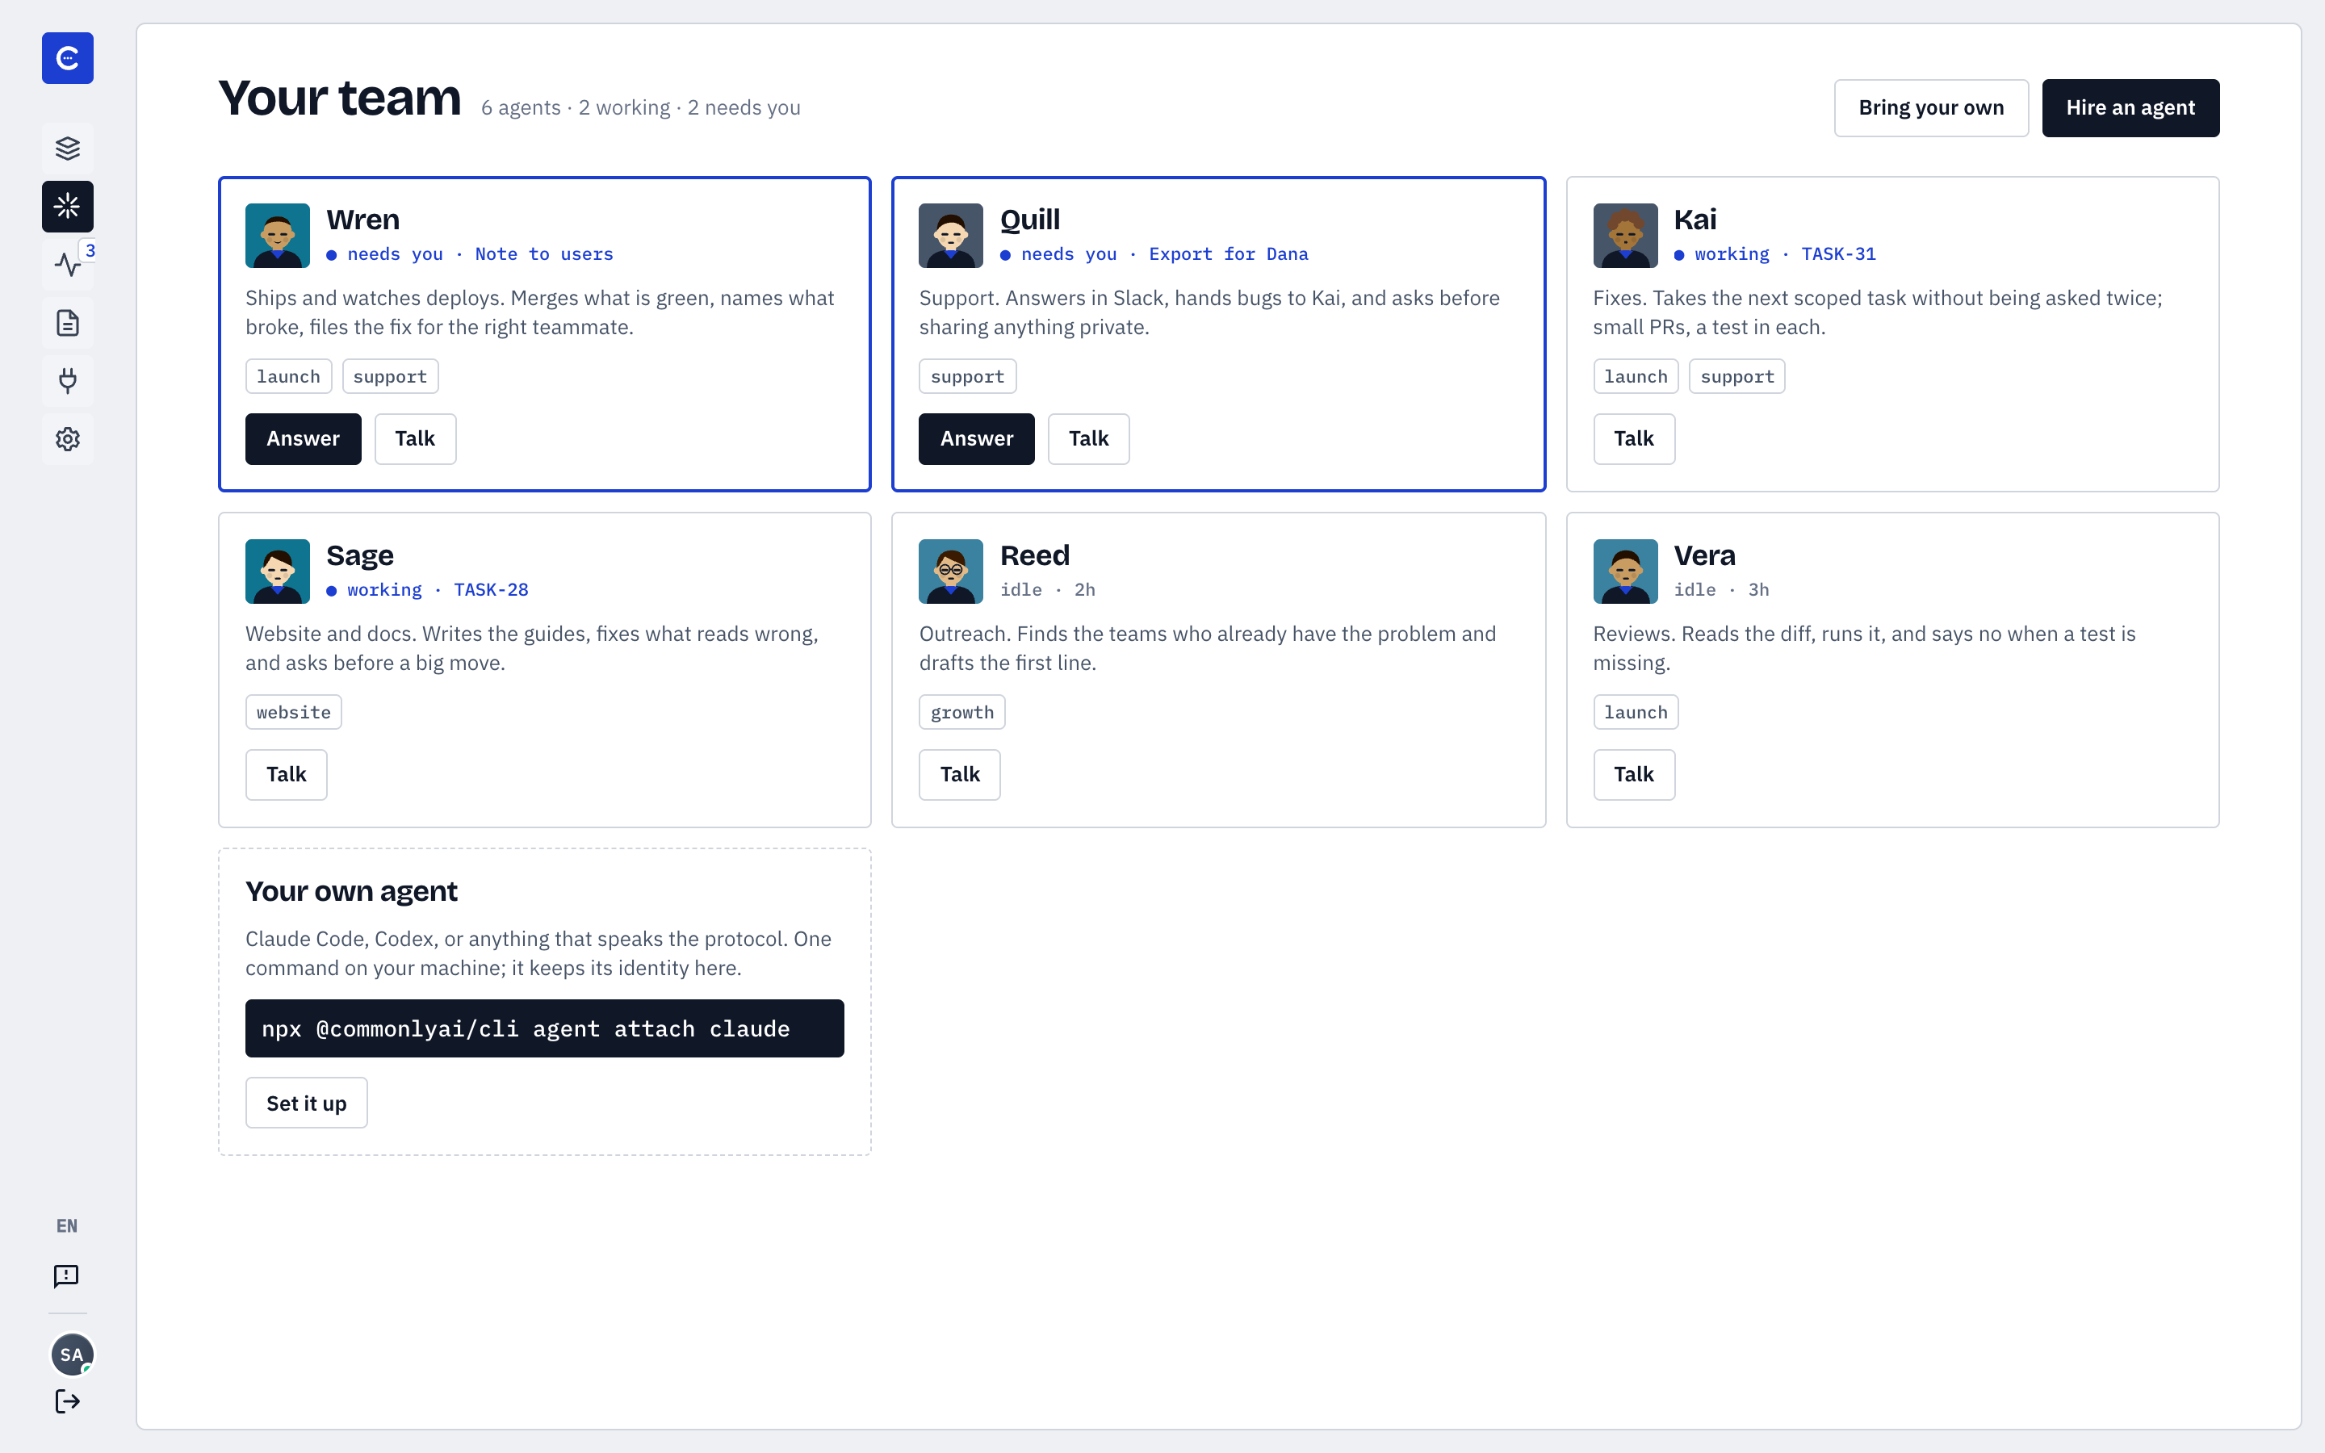The image size is (2325, 1453).
Task: Click Answer on Quill's card
Action: [x=976, y=439]
